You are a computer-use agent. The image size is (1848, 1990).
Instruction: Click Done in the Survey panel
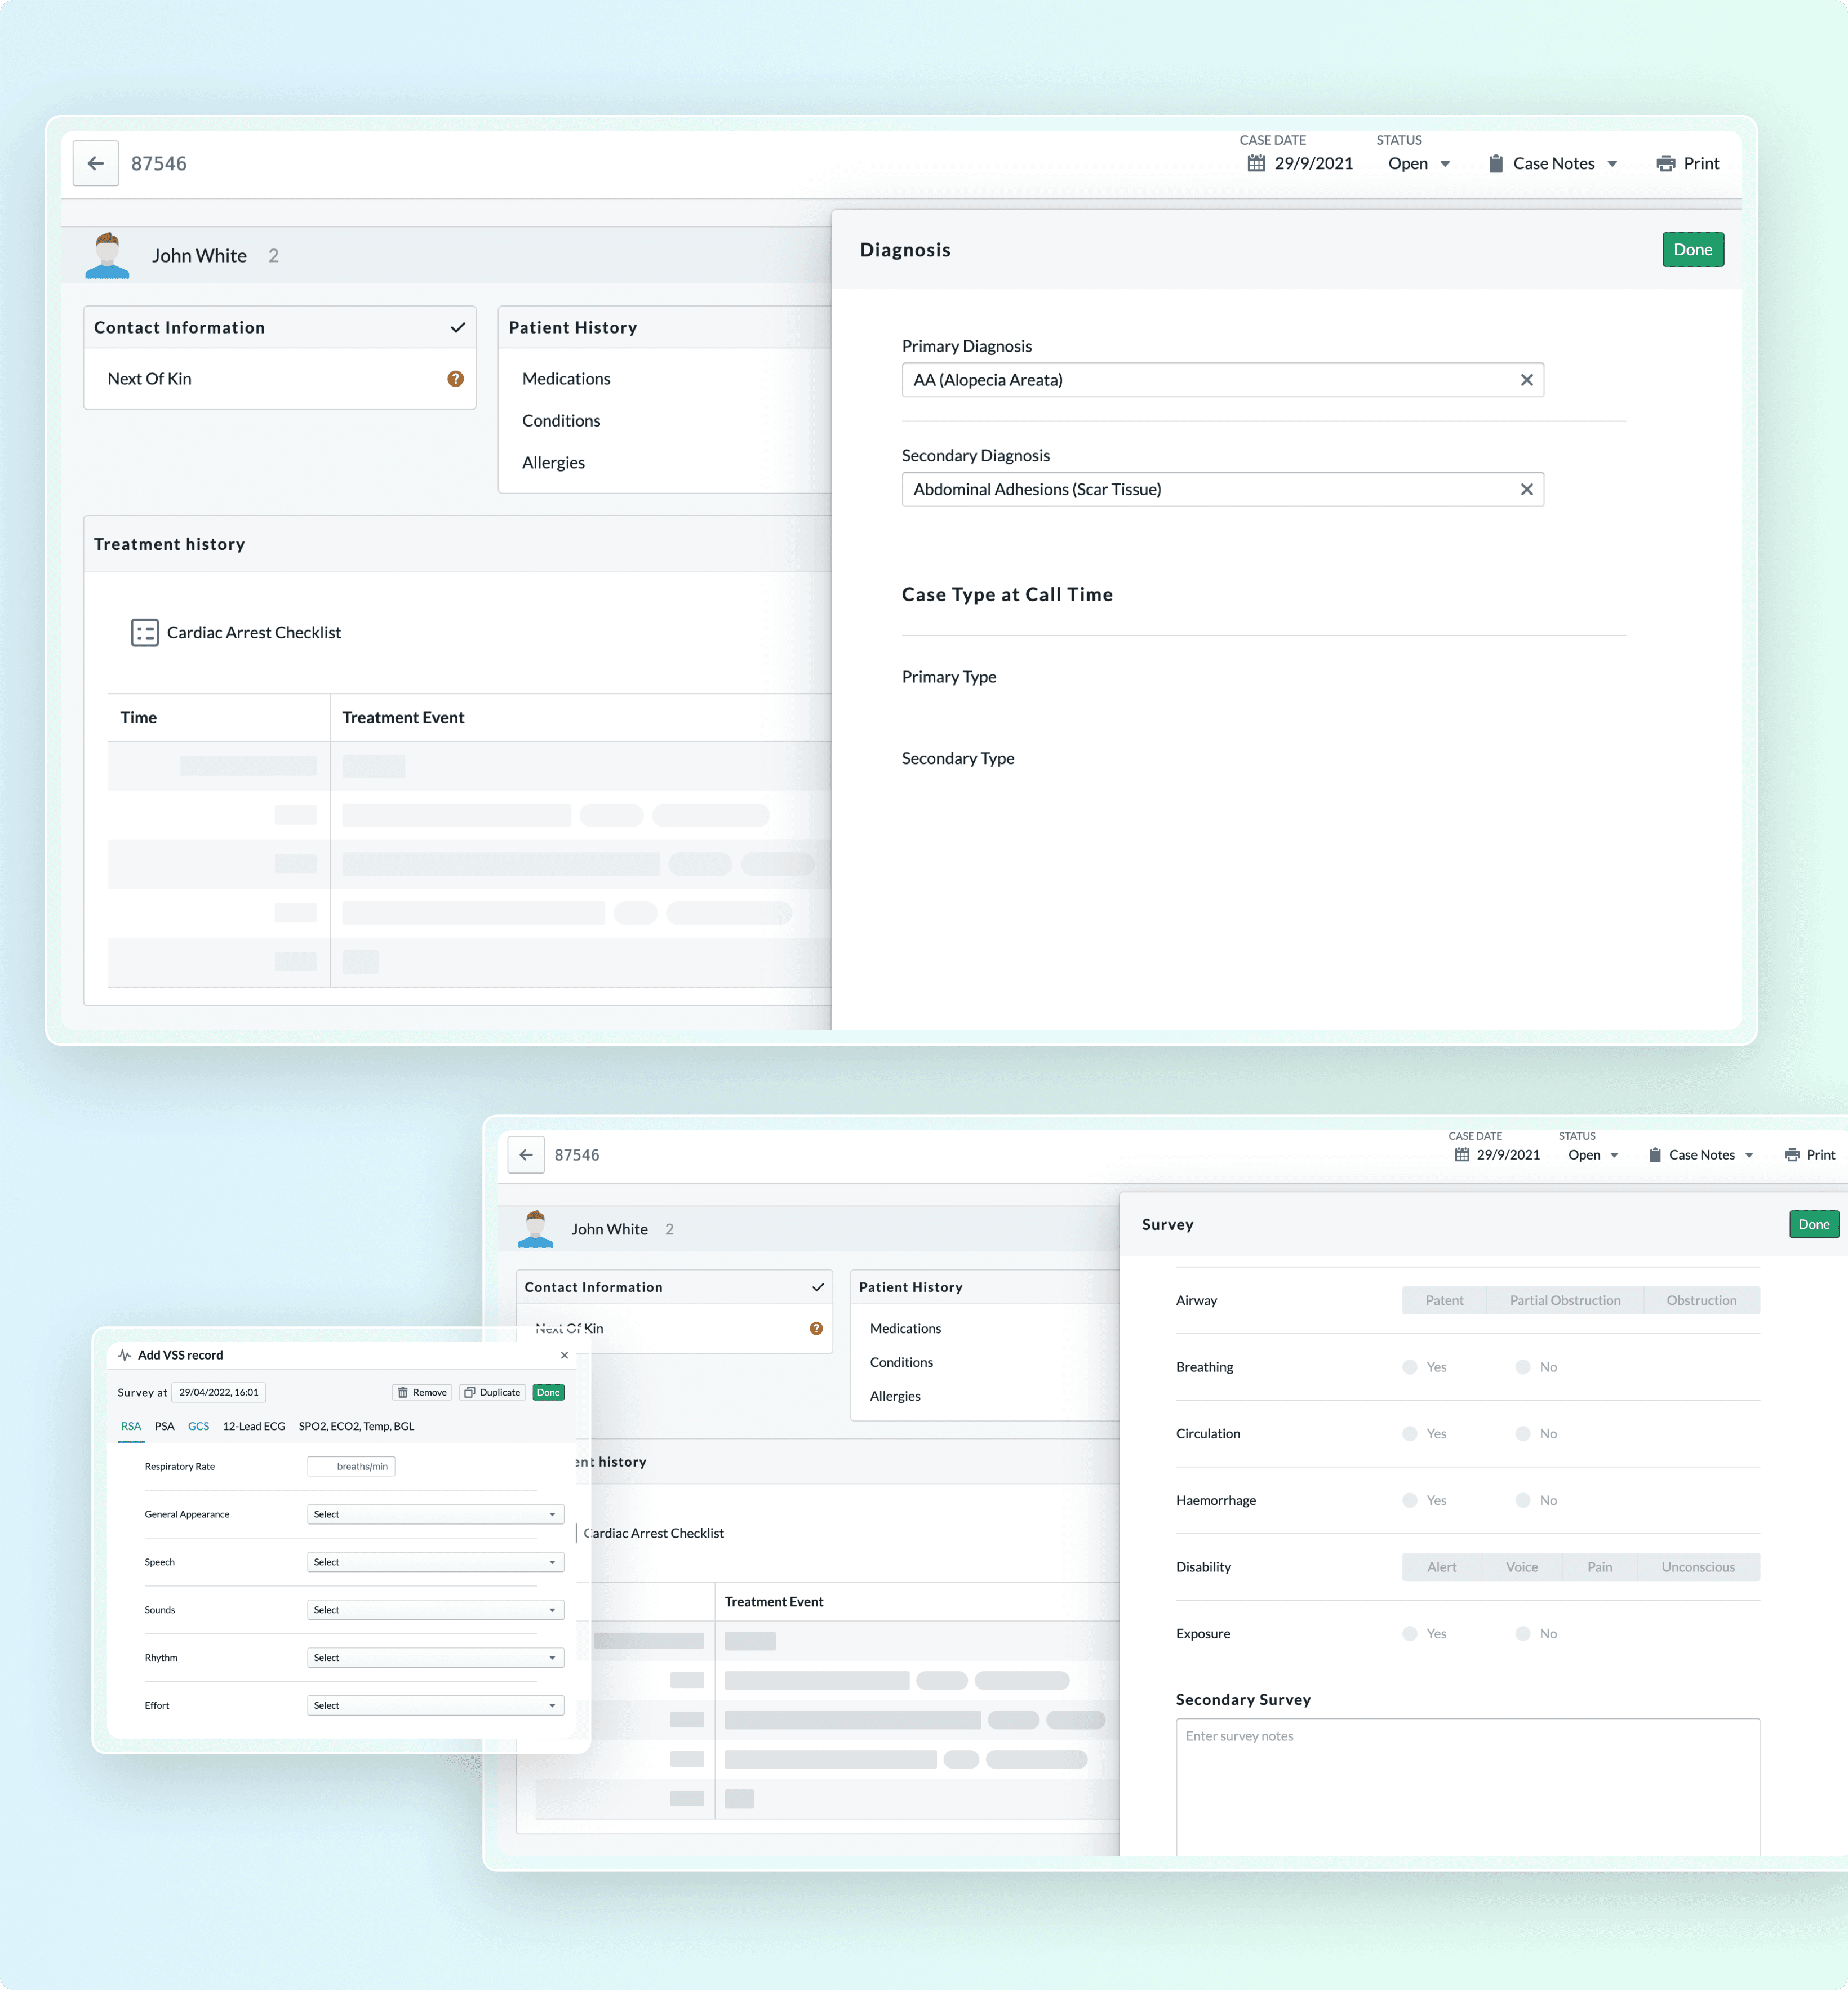tap(1813, 1224)
